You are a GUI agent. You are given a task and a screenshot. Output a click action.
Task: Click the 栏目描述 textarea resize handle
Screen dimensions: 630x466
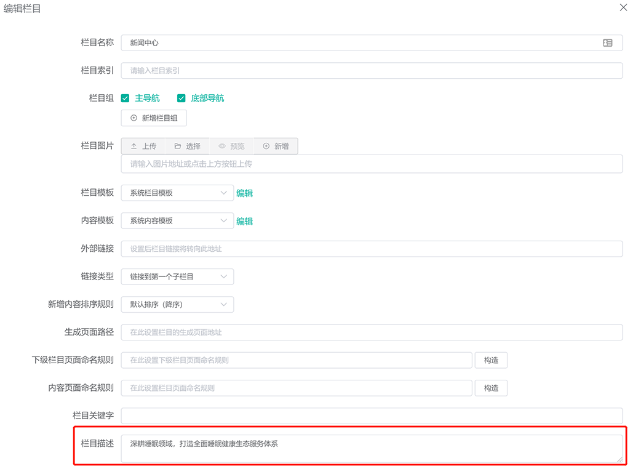click(x=620, y=460)
